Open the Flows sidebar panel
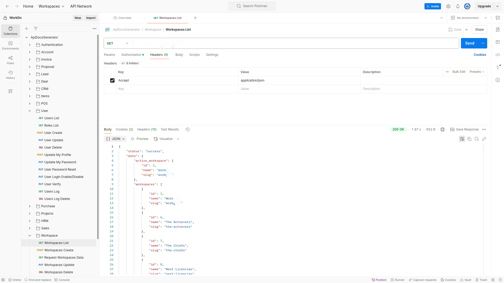 click(10, 60)
